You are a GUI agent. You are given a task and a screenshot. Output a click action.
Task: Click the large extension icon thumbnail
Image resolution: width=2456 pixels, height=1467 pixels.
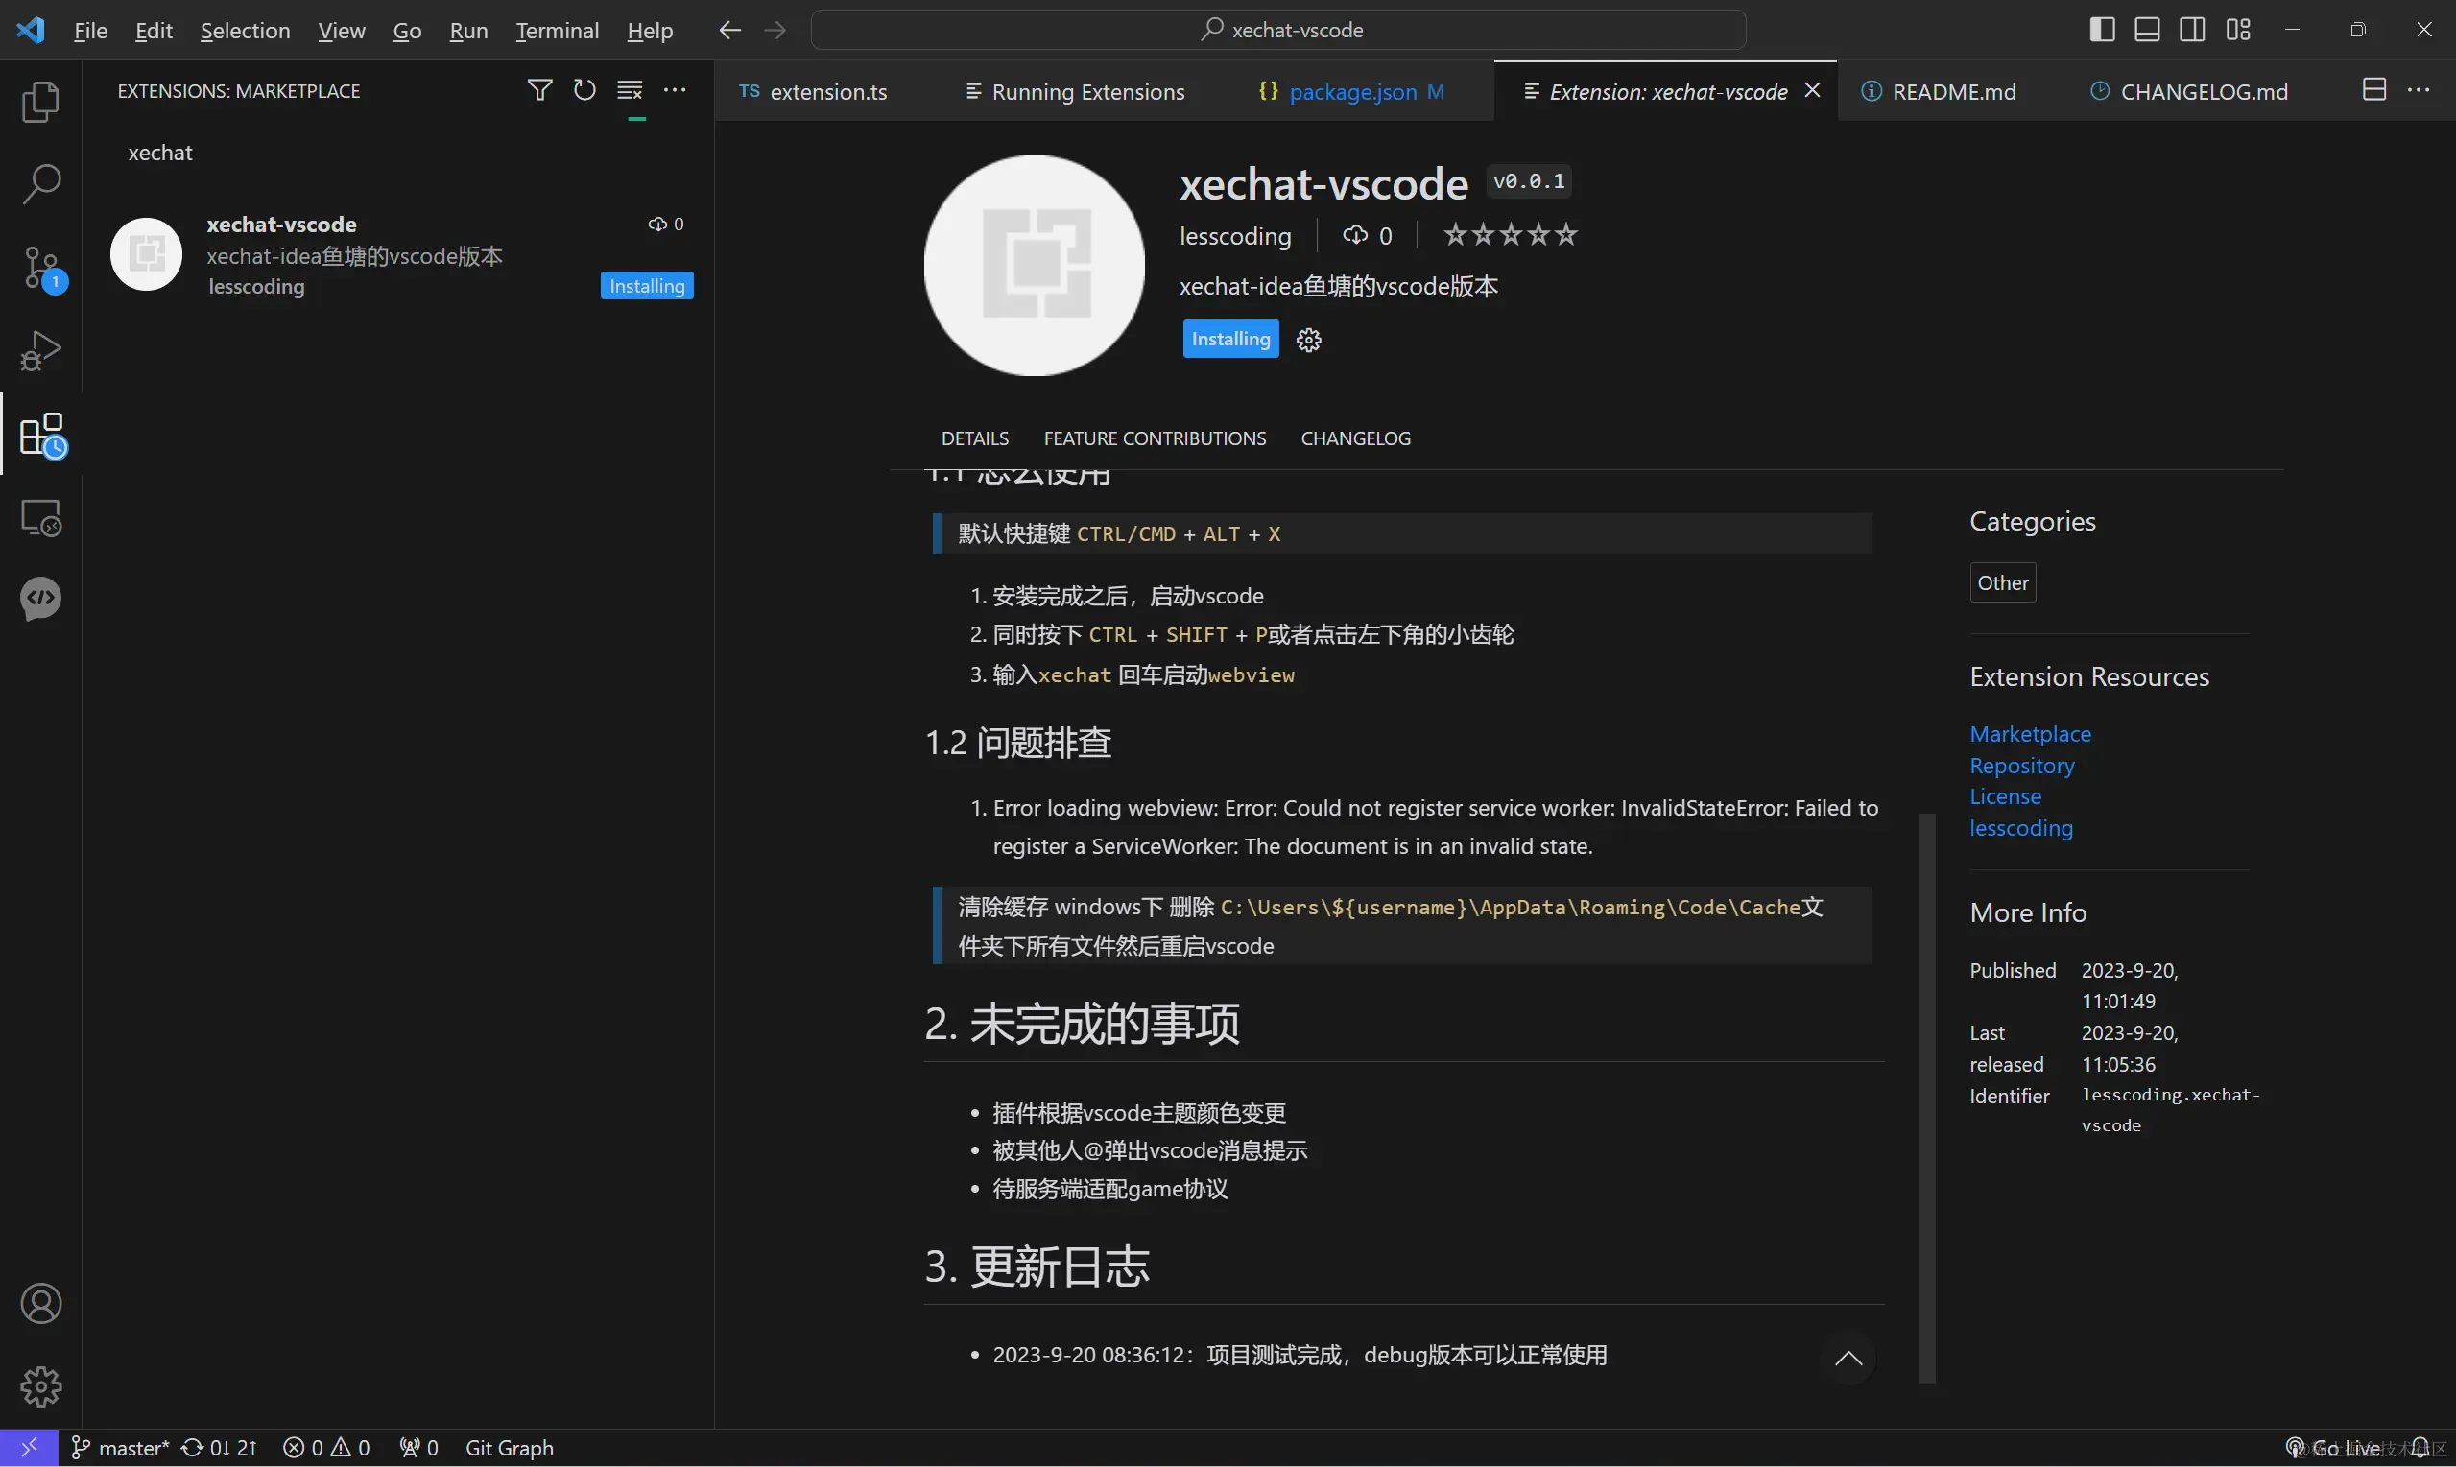[x=1034, y=266]
